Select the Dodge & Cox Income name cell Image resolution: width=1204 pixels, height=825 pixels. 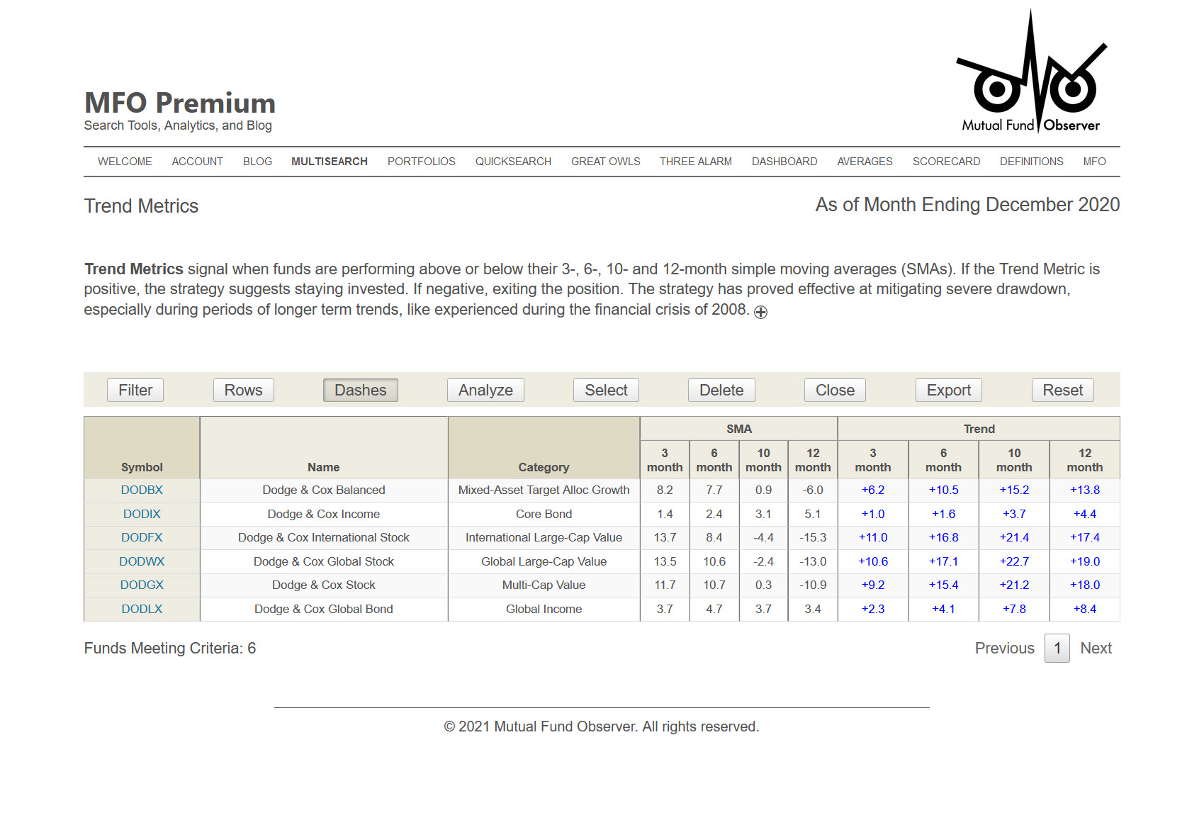pyautogui.click(x=324, y=515)
